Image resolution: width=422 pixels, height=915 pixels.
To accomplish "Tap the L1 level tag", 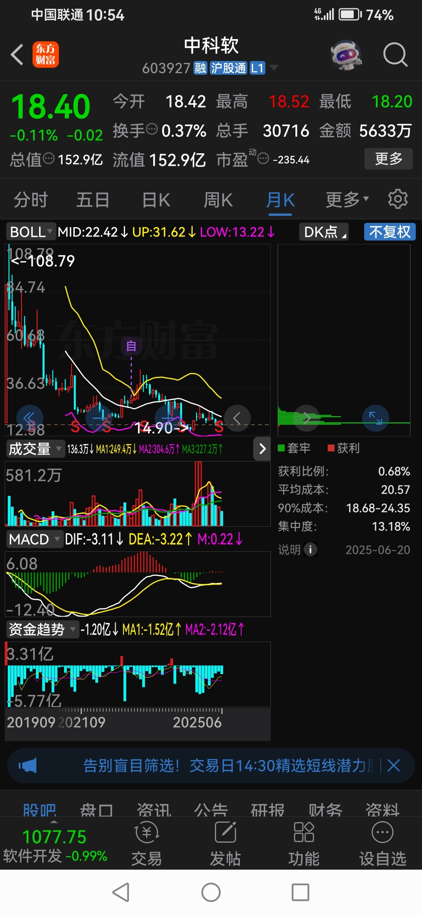I will pyautogui.click(x=257, y=68).
